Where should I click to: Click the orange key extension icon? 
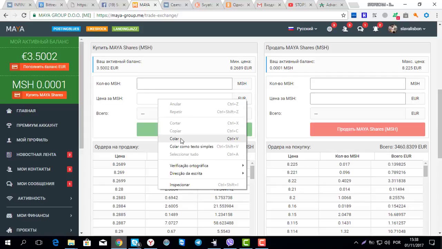[x=416, y=15]
